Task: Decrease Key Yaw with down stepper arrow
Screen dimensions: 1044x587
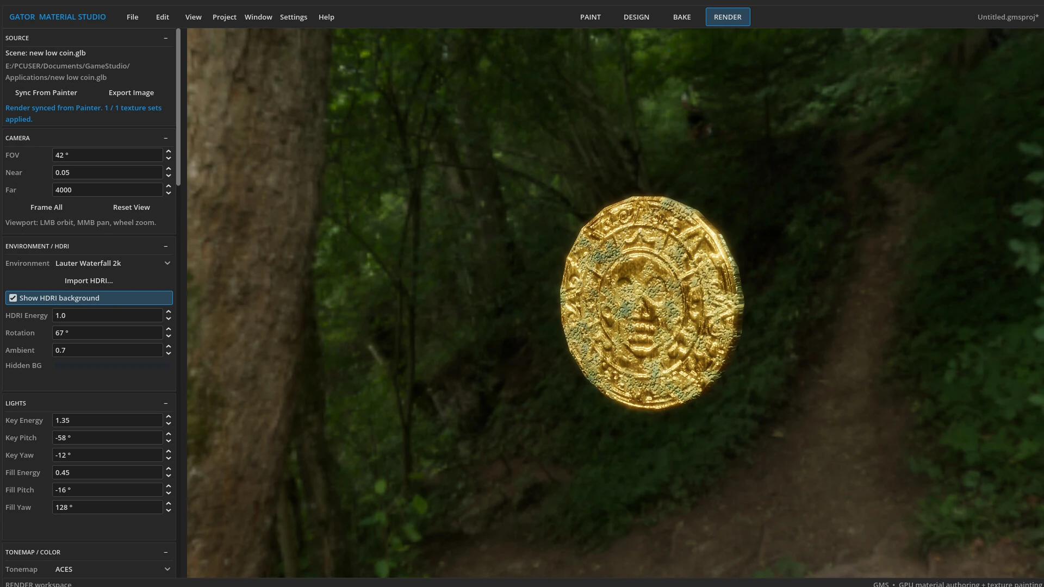Action: 169,459
